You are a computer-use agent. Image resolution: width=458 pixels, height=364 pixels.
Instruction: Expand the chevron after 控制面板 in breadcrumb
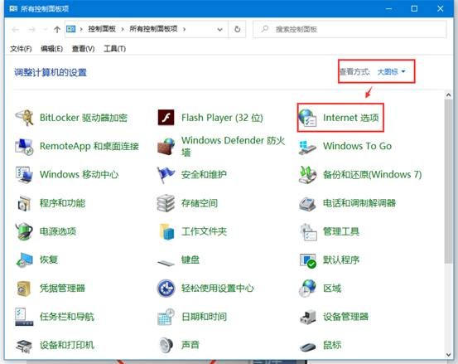123,29
